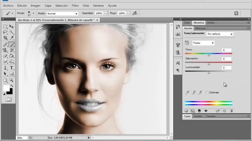Screen dimensions: 252x141
Task: Open the Ventana menu
Action: [x=98, y=5]
